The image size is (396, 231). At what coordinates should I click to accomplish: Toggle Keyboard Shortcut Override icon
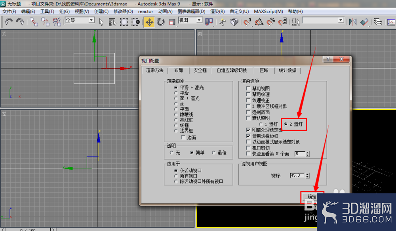pos(234,22)
